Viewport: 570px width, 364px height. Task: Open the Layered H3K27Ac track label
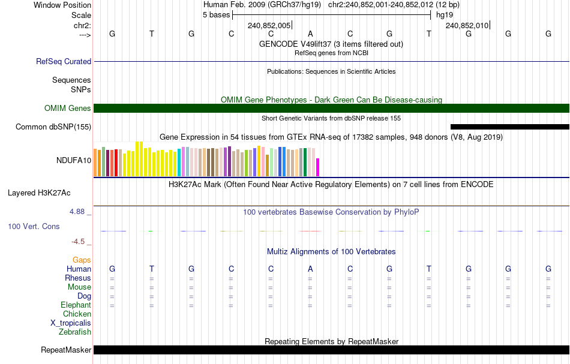point(39,193)
